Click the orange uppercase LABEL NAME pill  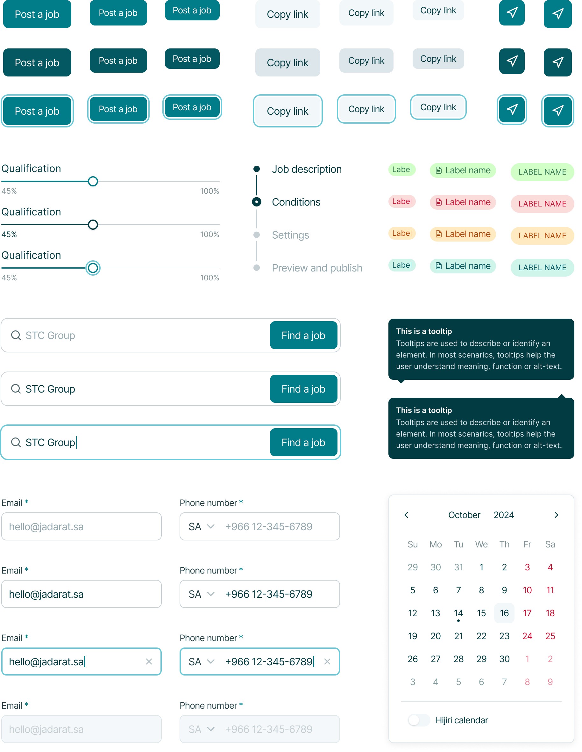point(542,236)
